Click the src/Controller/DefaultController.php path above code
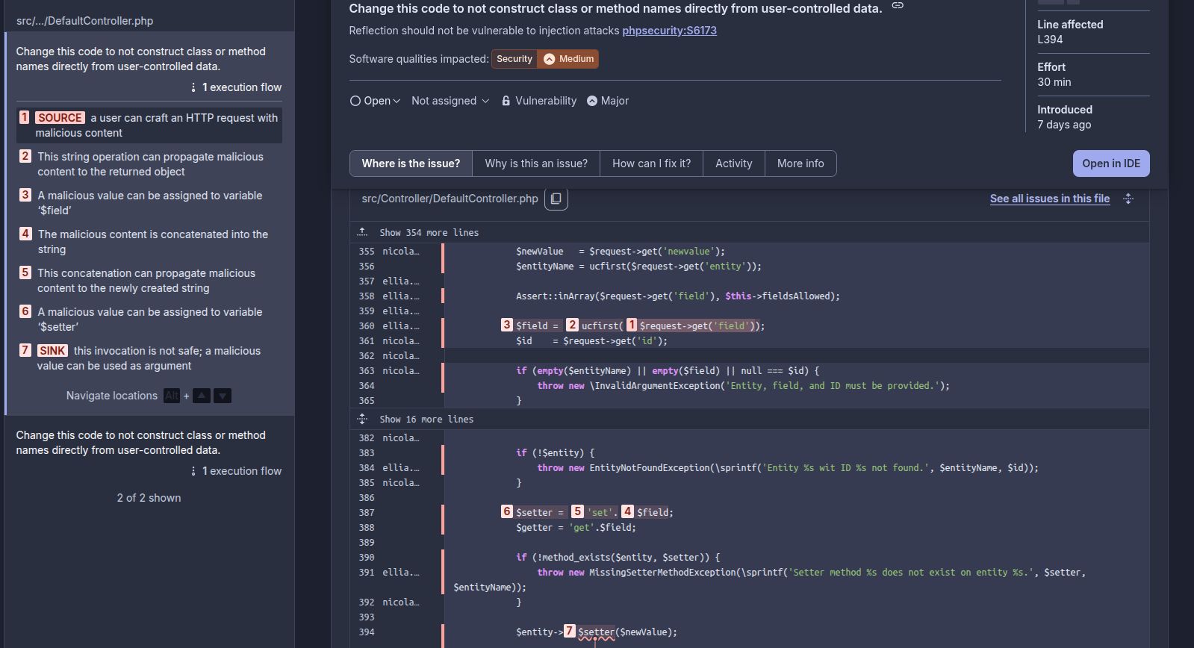Screen dimensions: 1194x648 click(x=450, y=199)
